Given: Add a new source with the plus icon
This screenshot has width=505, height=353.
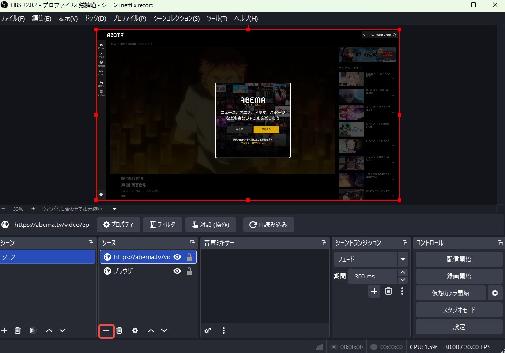Looking at the screenshot, I should pyautogui.click(x=106, y=330).
